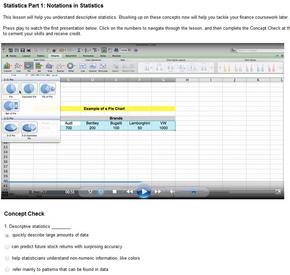Click the Sort icon in toolbar

[x=86, y=50]
